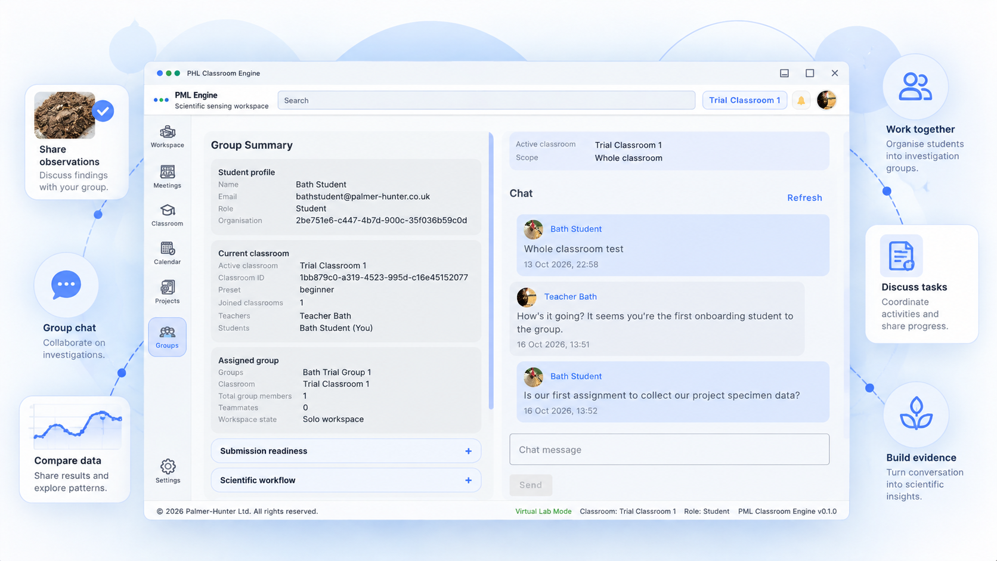Click the Teacher Bath sender name
The height and width of the screenshot is (561, 997).
(x=570, y=297)
